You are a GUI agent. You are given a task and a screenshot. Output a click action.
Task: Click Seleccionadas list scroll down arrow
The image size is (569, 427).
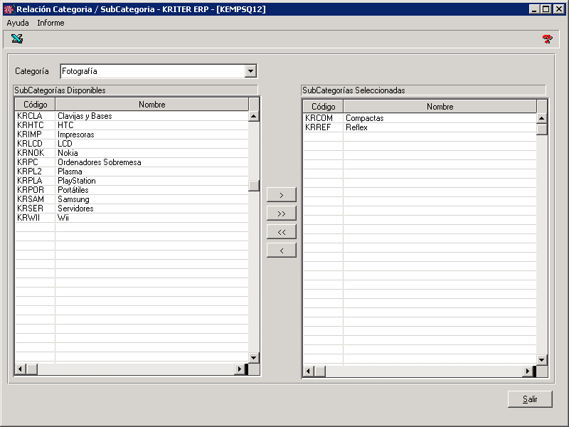(x=542, y=360)
